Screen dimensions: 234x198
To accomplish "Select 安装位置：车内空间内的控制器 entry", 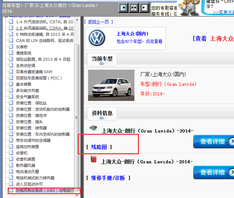I will pyautogui.click(x=43, y=134).
